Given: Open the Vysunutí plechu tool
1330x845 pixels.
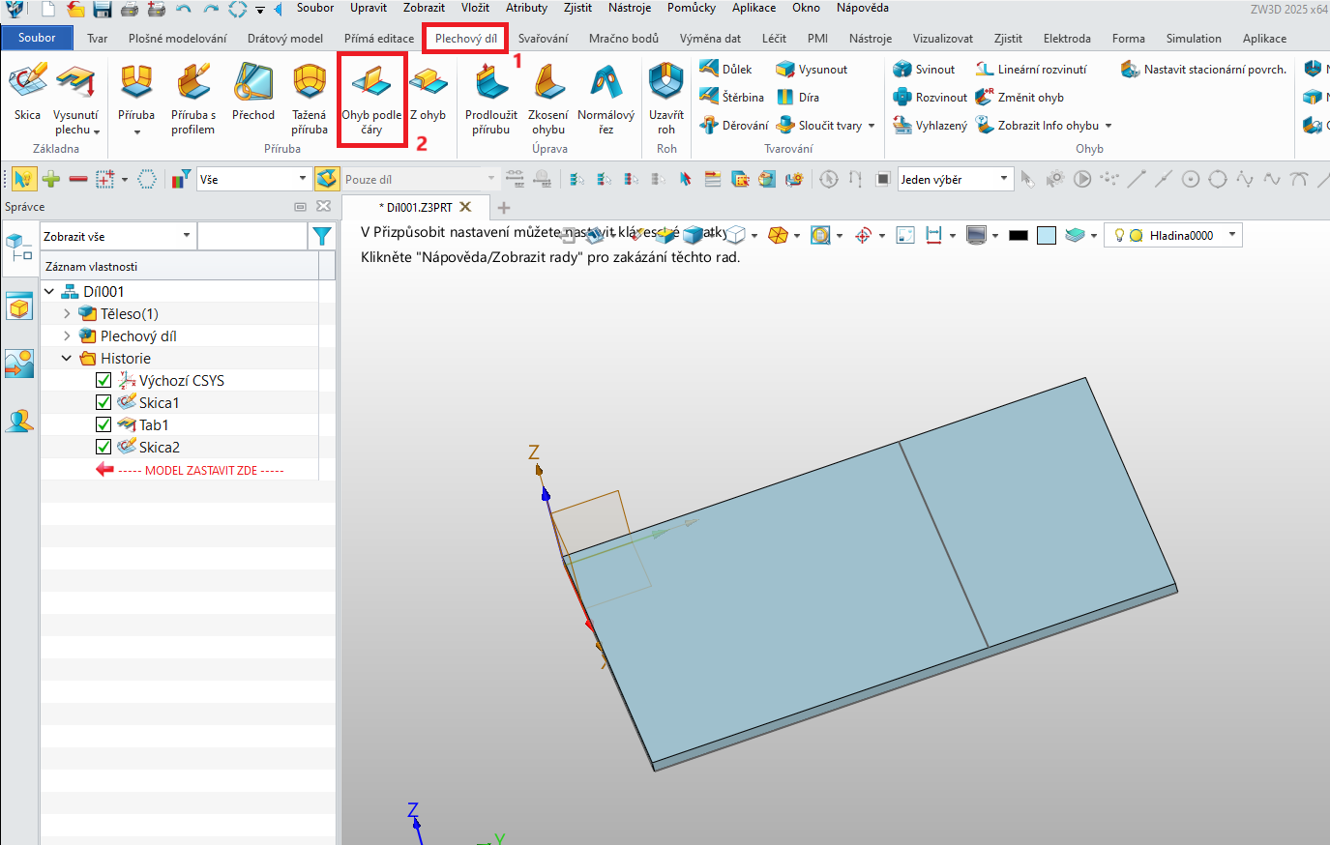Looking at the screenshot, I should coord(76,99).
